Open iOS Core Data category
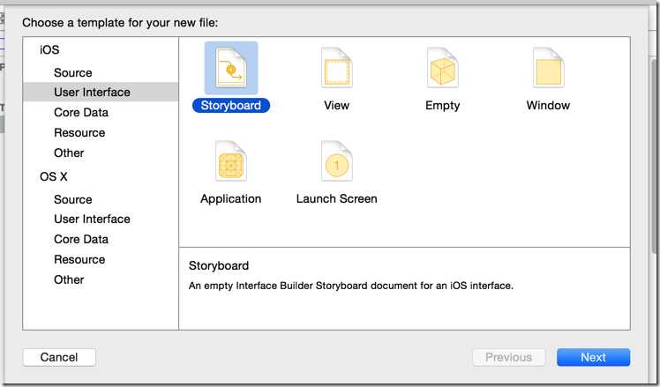Viewport: 660px width, 387px height. click(x=81, y=112)
